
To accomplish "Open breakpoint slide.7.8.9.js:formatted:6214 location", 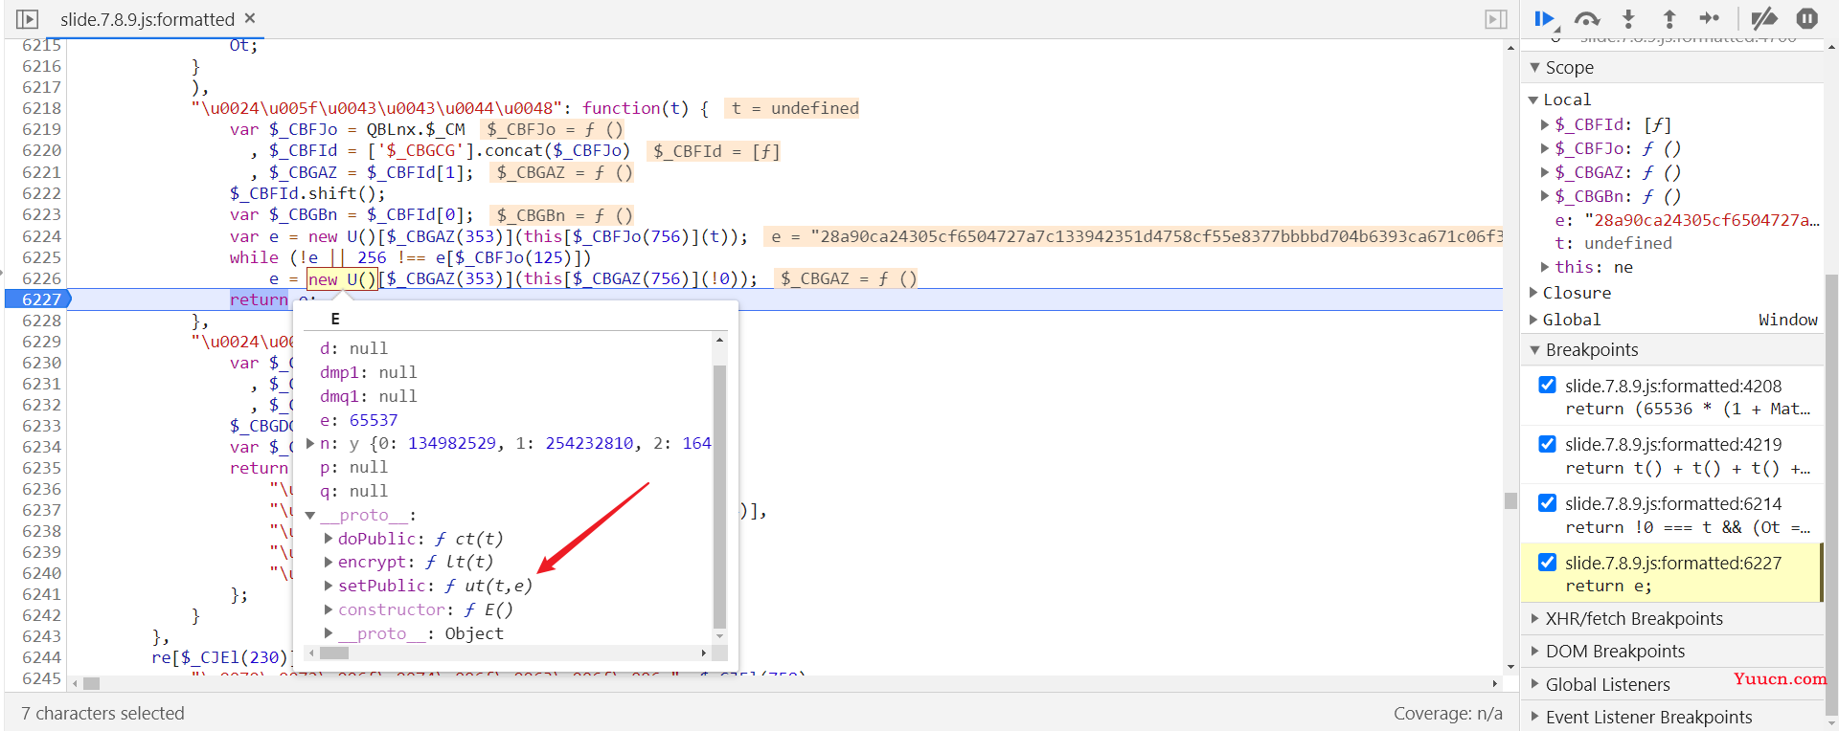I will coord(1673,503).
